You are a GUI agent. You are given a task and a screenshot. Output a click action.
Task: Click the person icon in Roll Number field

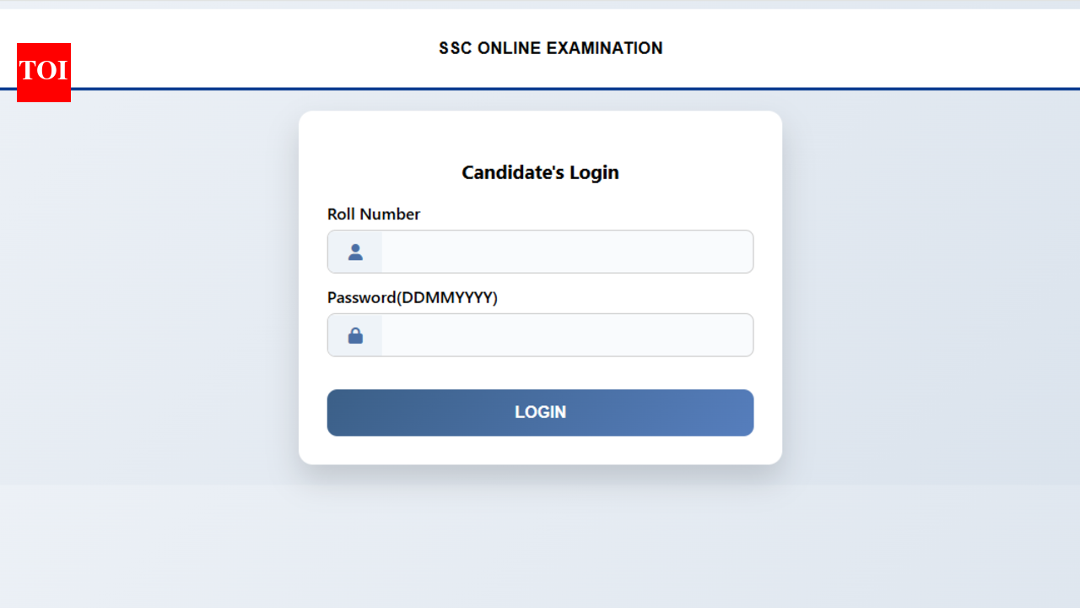pos(354,251)
